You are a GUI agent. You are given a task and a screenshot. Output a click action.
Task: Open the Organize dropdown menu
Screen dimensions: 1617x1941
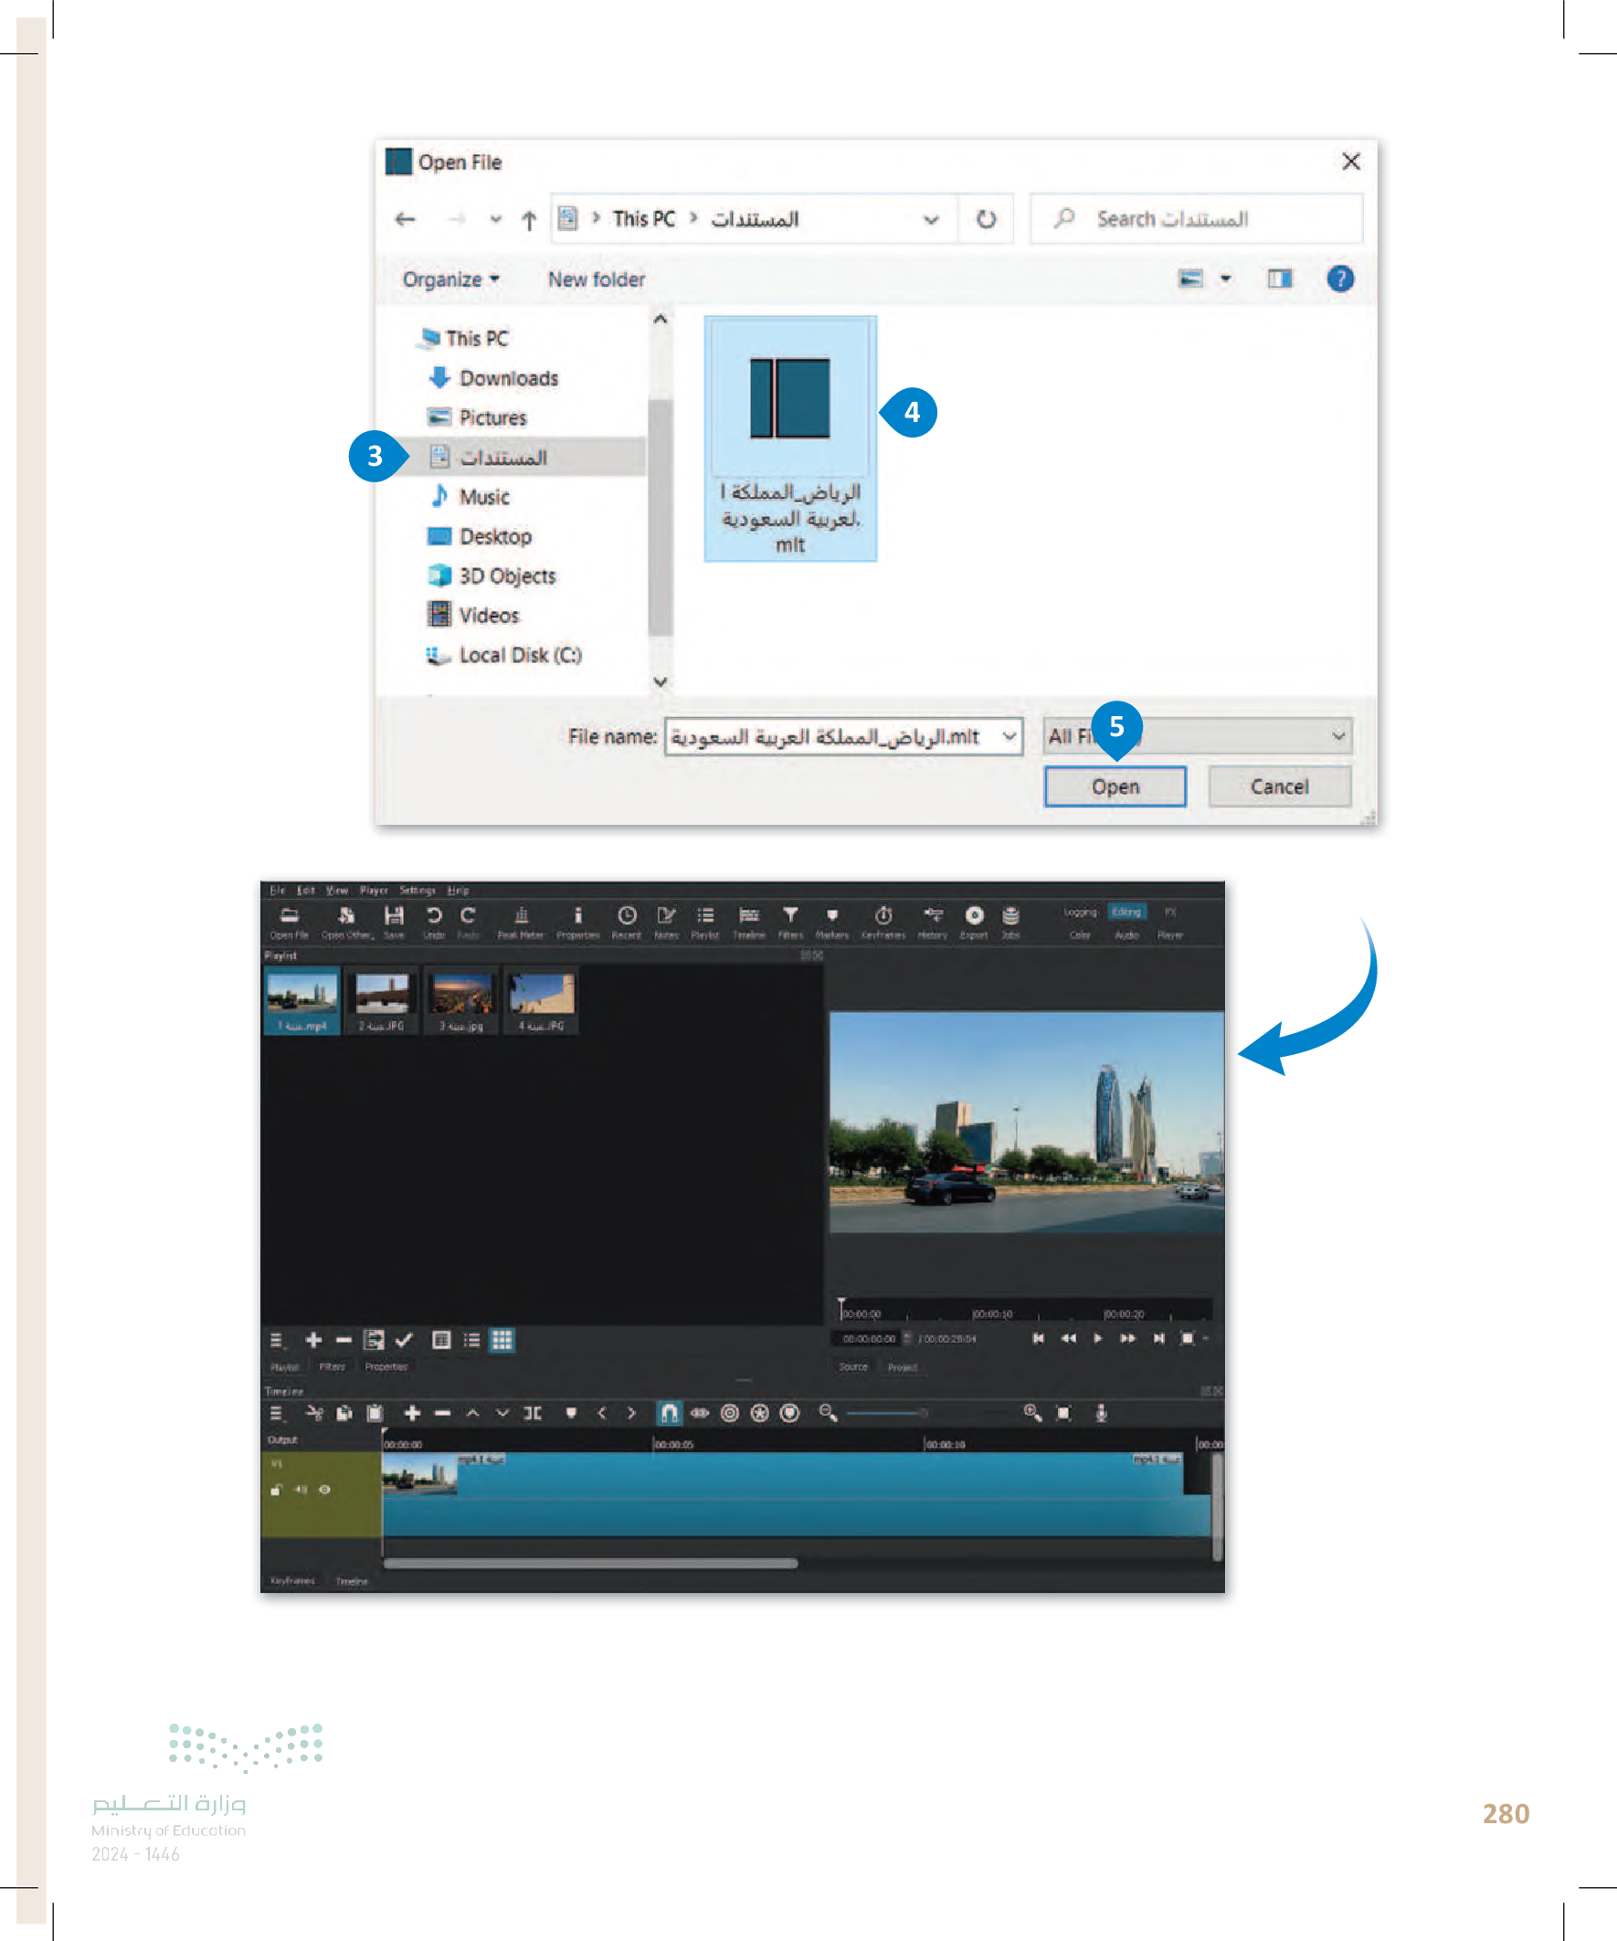[450, 280]
